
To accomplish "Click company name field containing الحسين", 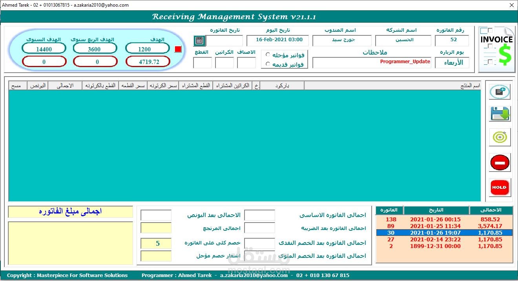I will (403, 40).
